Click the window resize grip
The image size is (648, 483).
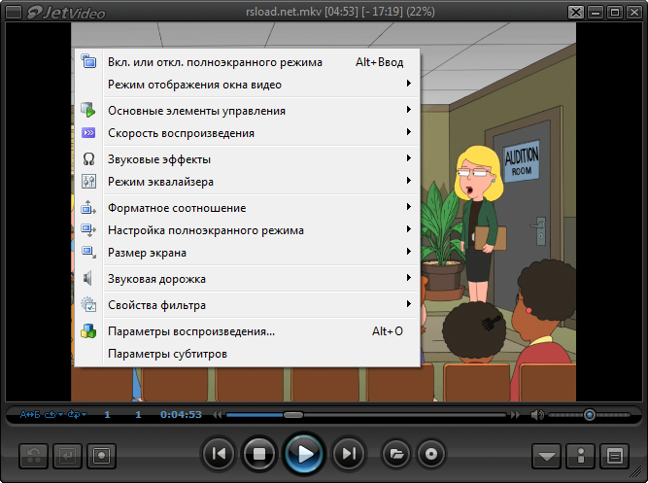(x=636, y=471)
